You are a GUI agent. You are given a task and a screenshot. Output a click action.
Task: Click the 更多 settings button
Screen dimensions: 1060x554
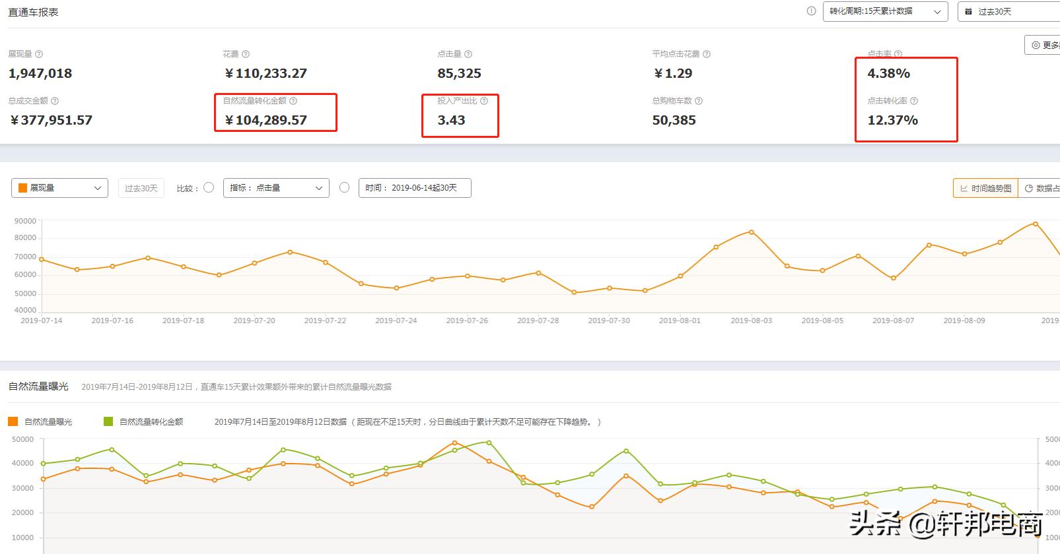point(1043,45)
